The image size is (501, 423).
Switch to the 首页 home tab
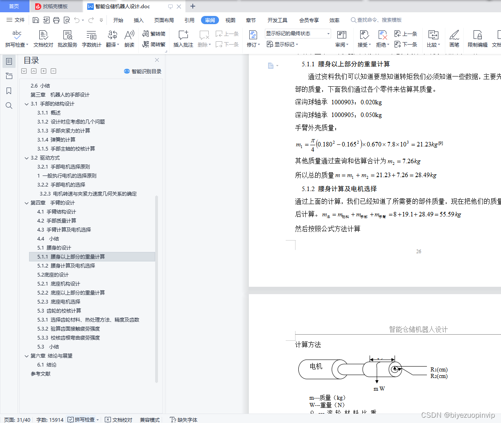click(x=14, y=6)
